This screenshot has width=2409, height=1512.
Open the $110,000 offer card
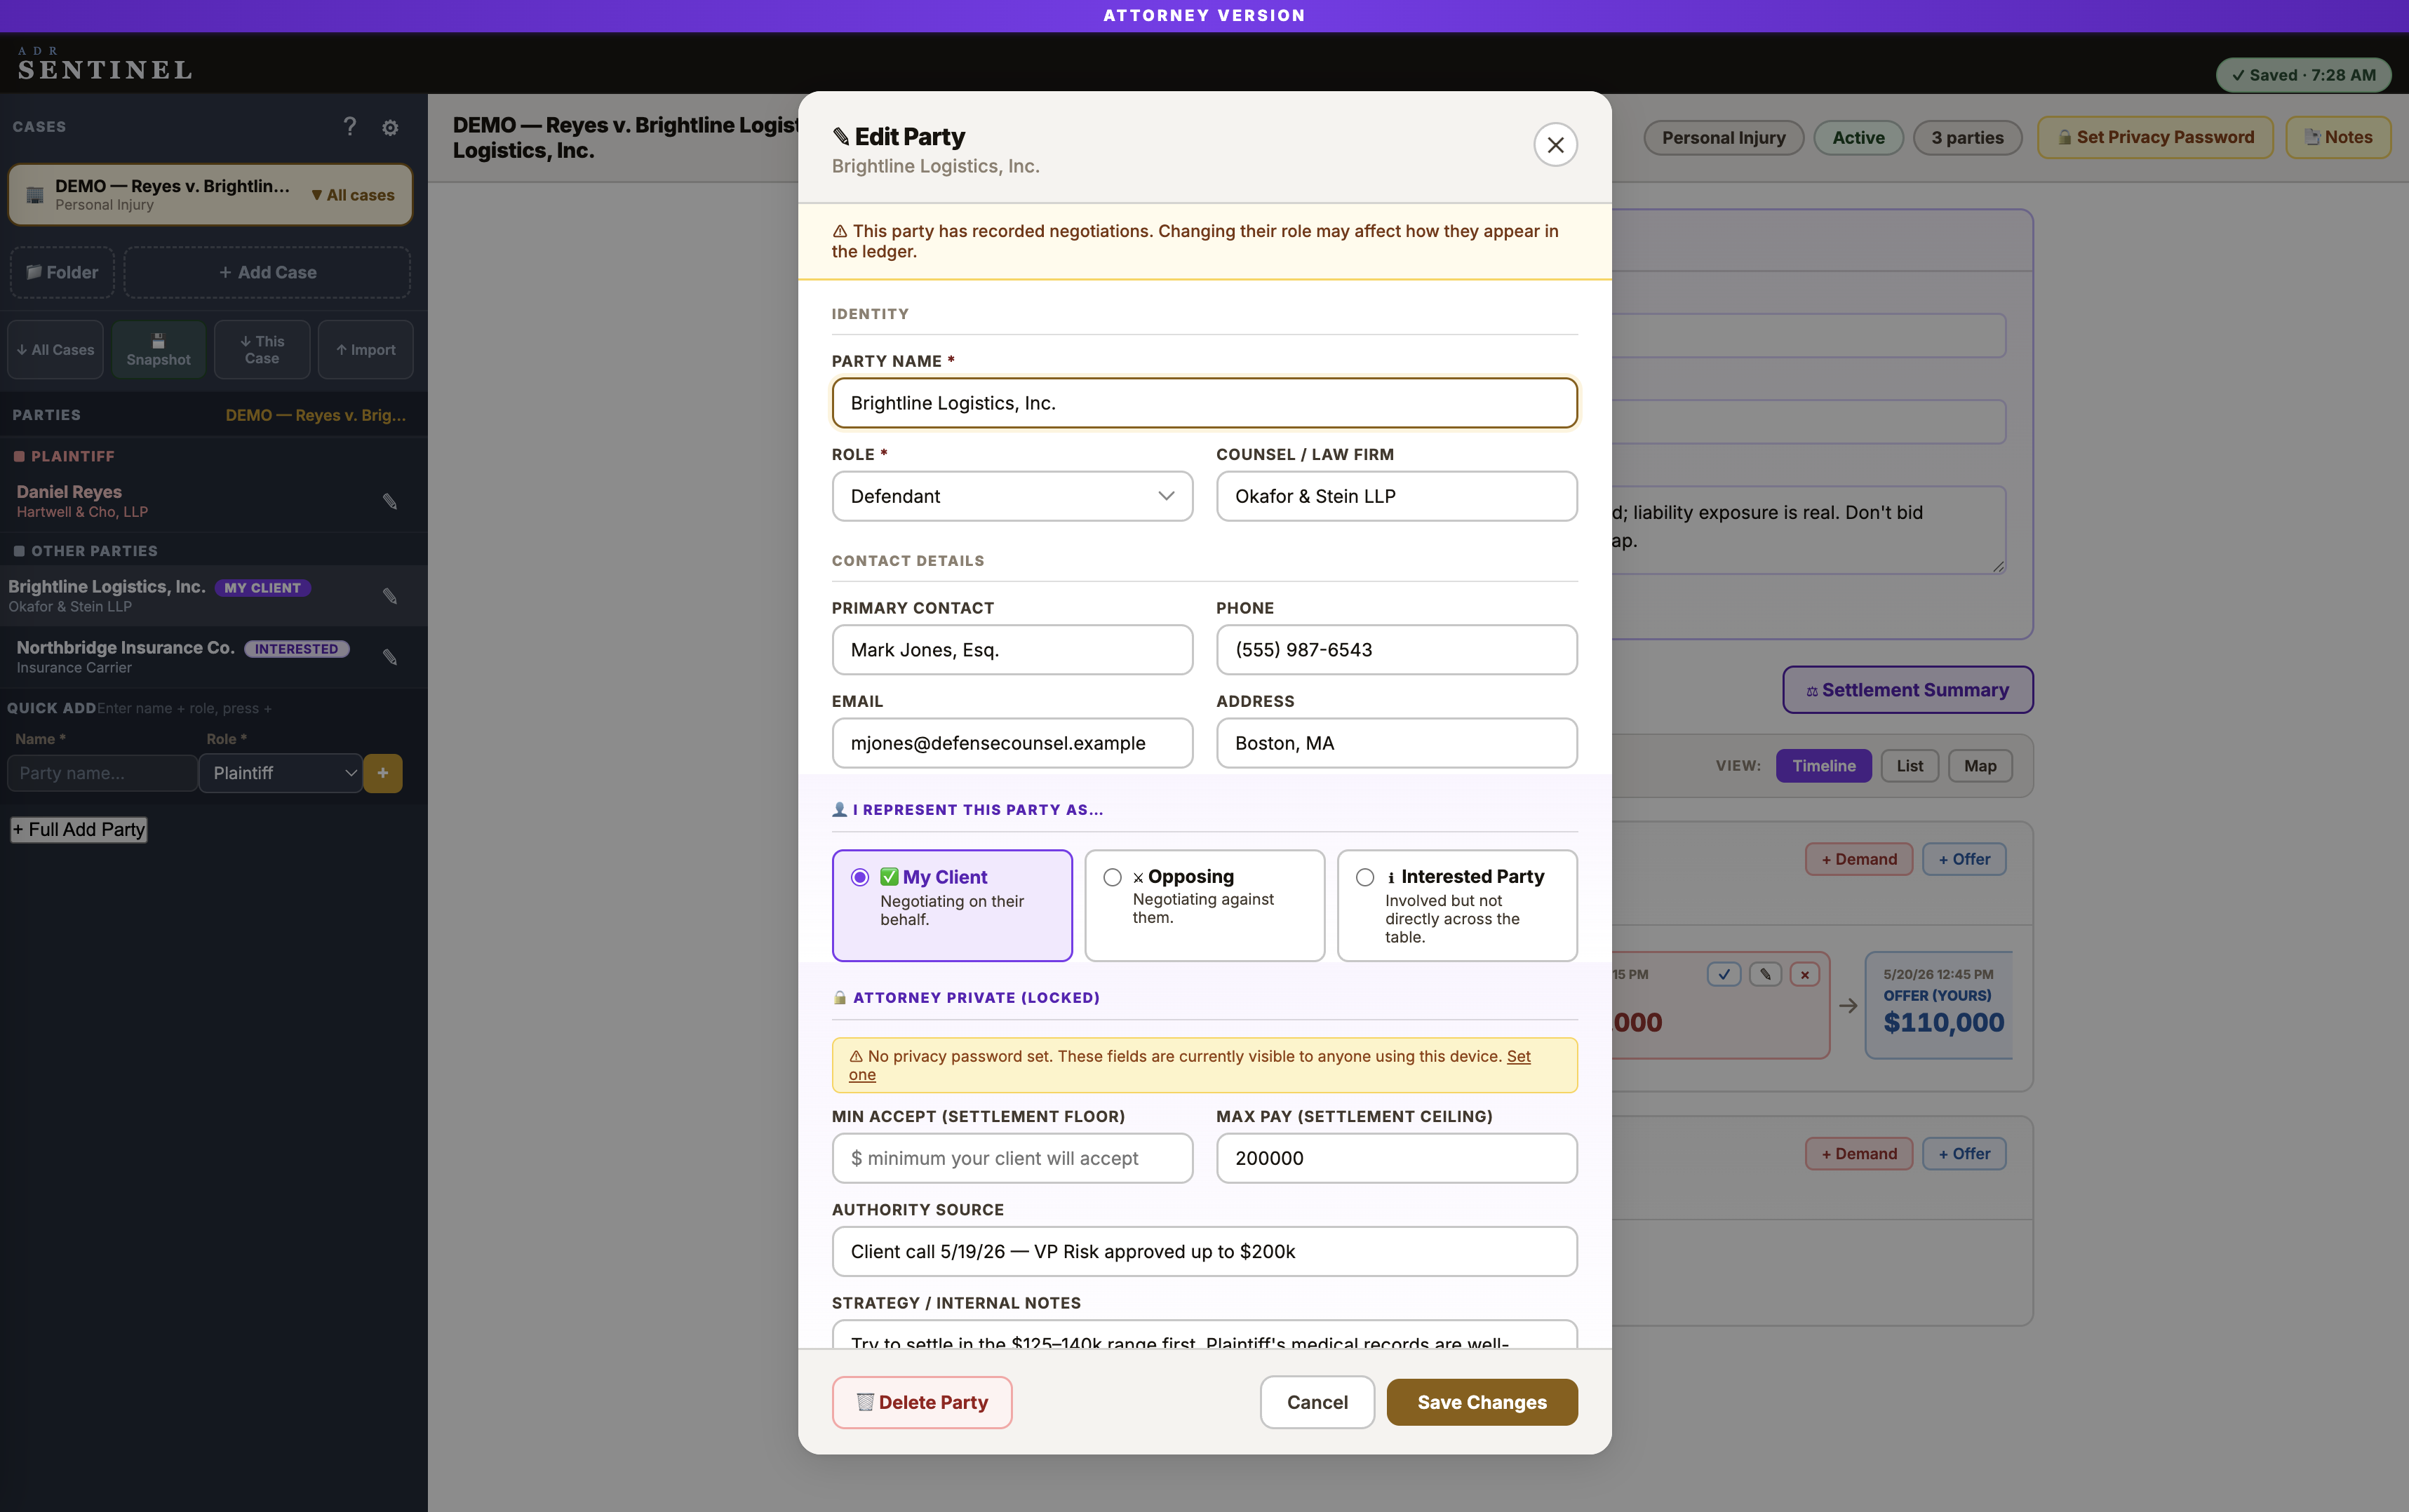[1939, 1005]
